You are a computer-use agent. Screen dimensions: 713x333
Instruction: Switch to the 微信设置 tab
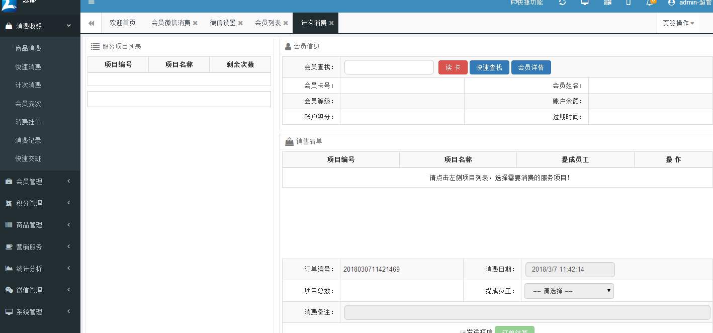[x=223, y=23]
